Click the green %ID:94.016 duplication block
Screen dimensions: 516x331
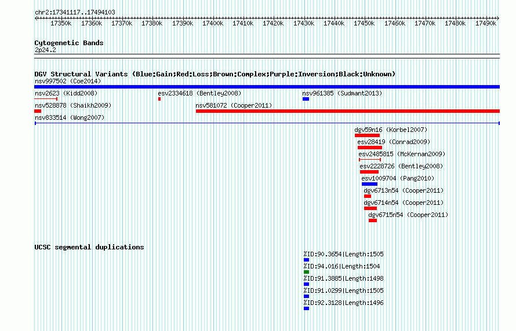point(306,272)
